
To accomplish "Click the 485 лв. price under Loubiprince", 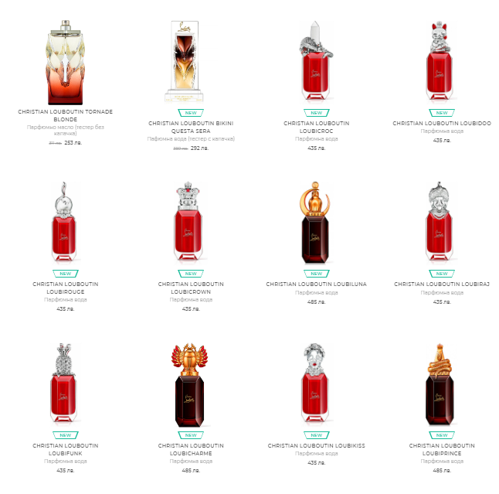I will (x=442, y=470).
